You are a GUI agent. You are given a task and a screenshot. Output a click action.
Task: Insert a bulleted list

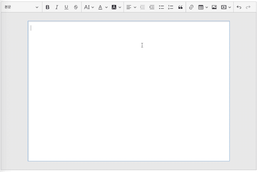point(161,7)
